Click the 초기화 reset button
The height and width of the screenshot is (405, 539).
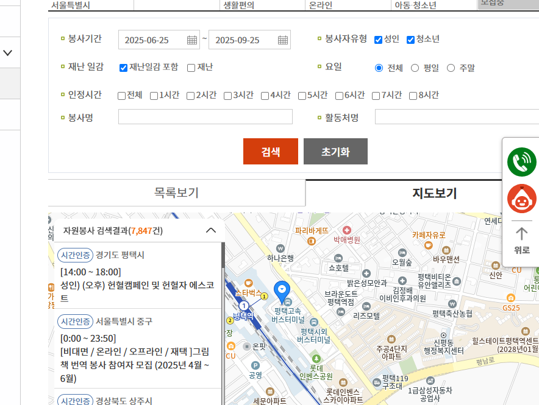(335, 151)
